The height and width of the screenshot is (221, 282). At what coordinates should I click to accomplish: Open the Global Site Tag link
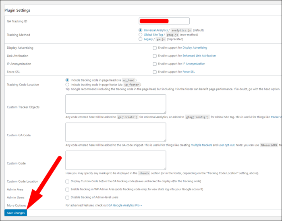point(153,35)
